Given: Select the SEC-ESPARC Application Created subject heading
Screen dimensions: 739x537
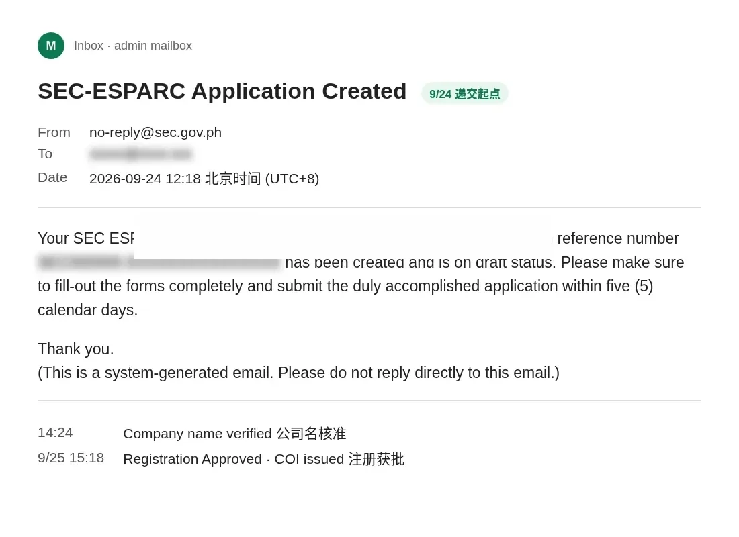Looking at the screenshot, I should tap(222, 91).
